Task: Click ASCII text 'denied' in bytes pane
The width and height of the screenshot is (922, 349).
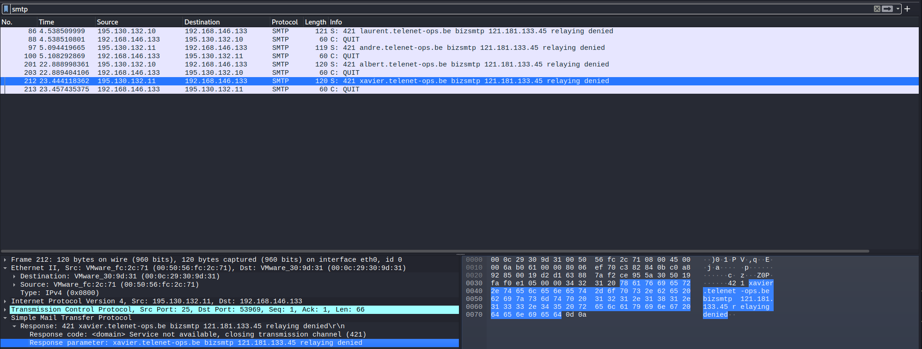Action: pyautogui.click(x=715, y=315)
